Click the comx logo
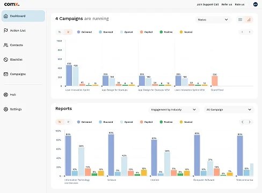This screenshot has height=193, width=262. point(12,4)
